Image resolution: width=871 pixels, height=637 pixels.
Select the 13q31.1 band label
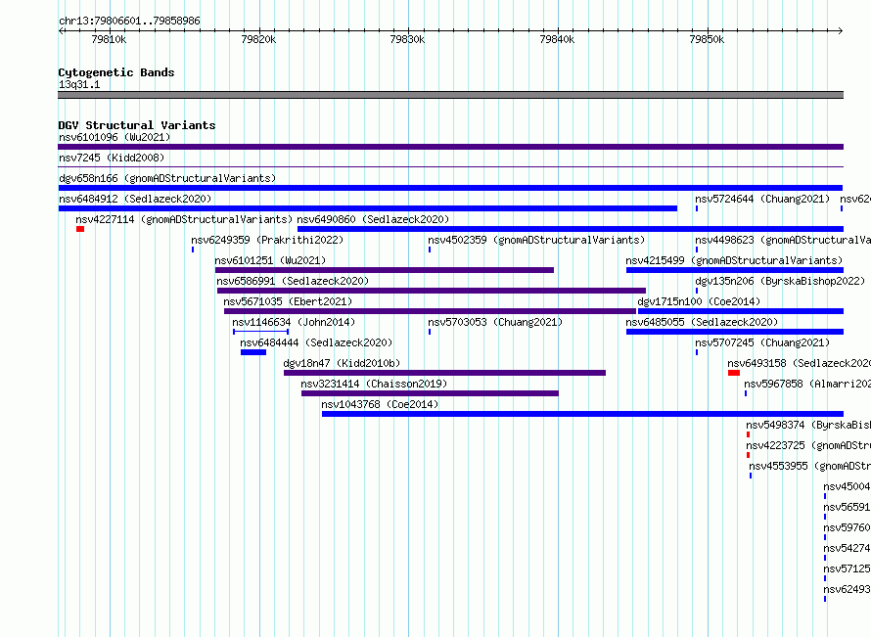coord(79,84)
